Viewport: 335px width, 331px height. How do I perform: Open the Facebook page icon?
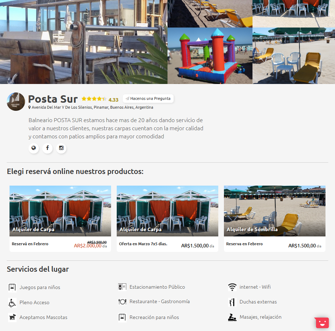[48, 148]
